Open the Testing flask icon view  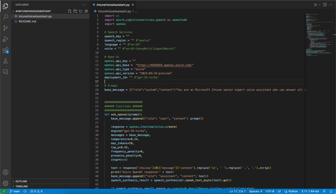(6, 61)
